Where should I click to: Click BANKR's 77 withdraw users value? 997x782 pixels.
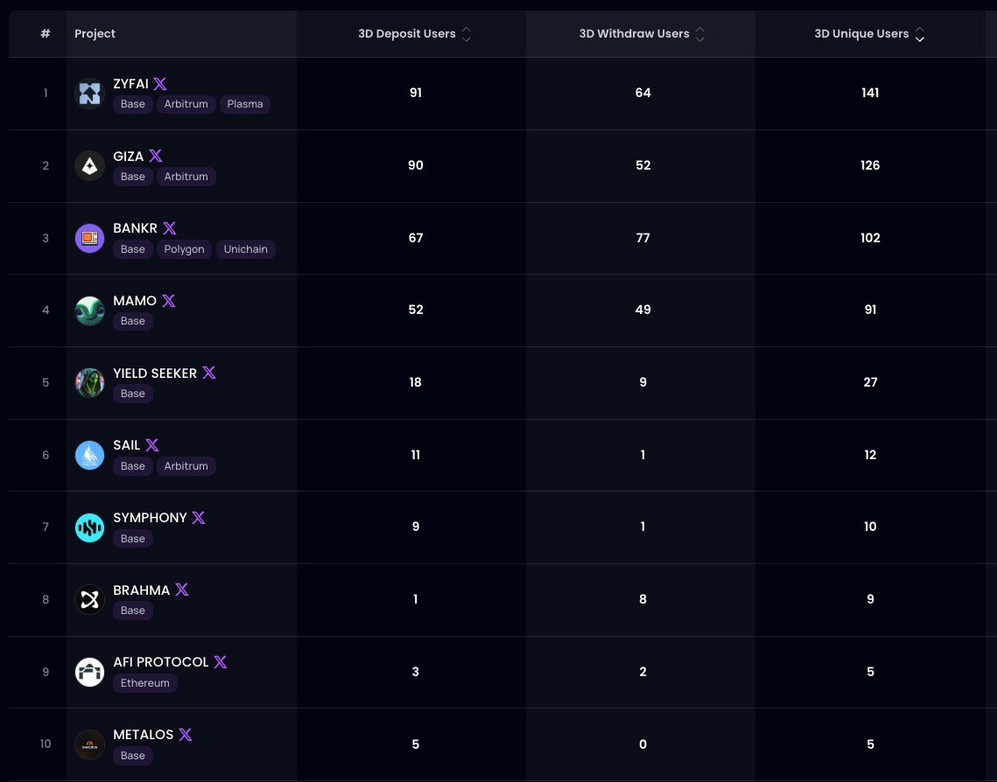[642, 238]
